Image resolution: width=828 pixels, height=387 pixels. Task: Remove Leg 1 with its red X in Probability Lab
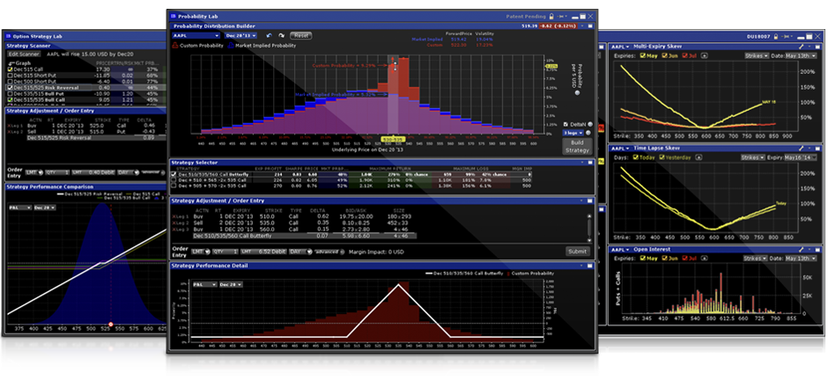(174, 216)
